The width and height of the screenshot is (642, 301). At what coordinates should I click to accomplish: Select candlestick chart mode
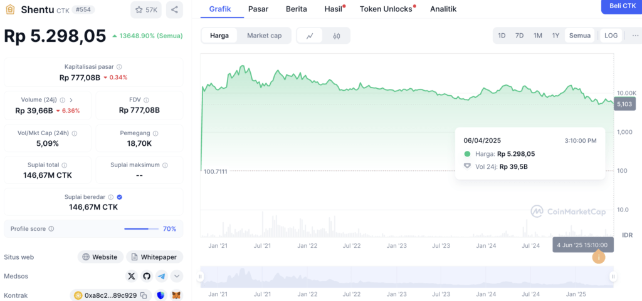tap(337, 36)
